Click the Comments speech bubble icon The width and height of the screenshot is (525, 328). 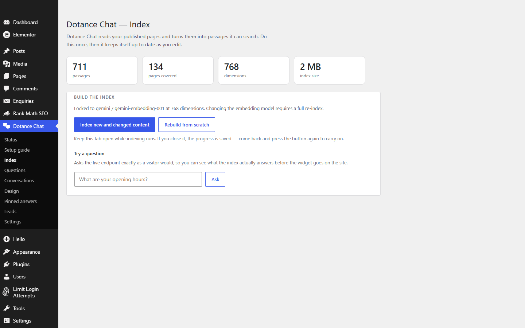point(7,89)
